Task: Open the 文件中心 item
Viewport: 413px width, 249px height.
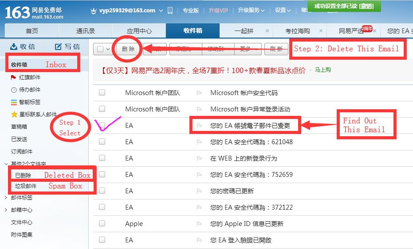Action: [22, 222]
